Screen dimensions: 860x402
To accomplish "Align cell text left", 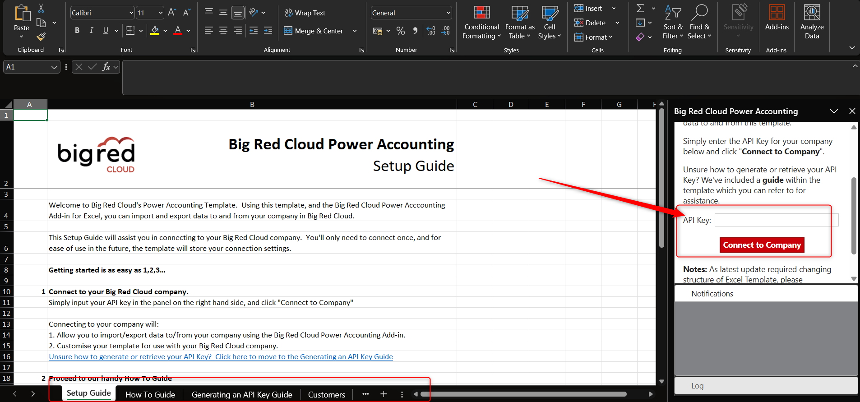I will point(209,31).
